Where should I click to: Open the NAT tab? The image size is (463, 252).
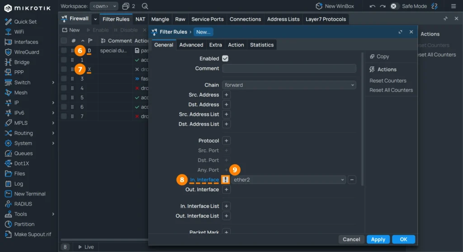point(140,19)
